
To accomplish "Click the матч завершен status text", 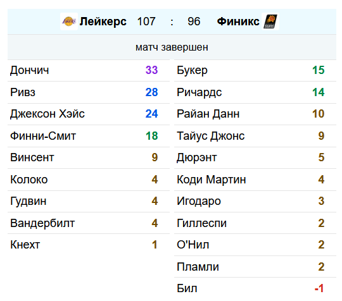I will (172, 47).
